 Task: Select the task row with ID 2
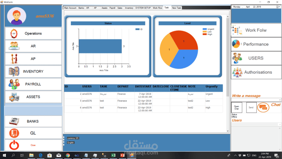(x=143, y=95)
